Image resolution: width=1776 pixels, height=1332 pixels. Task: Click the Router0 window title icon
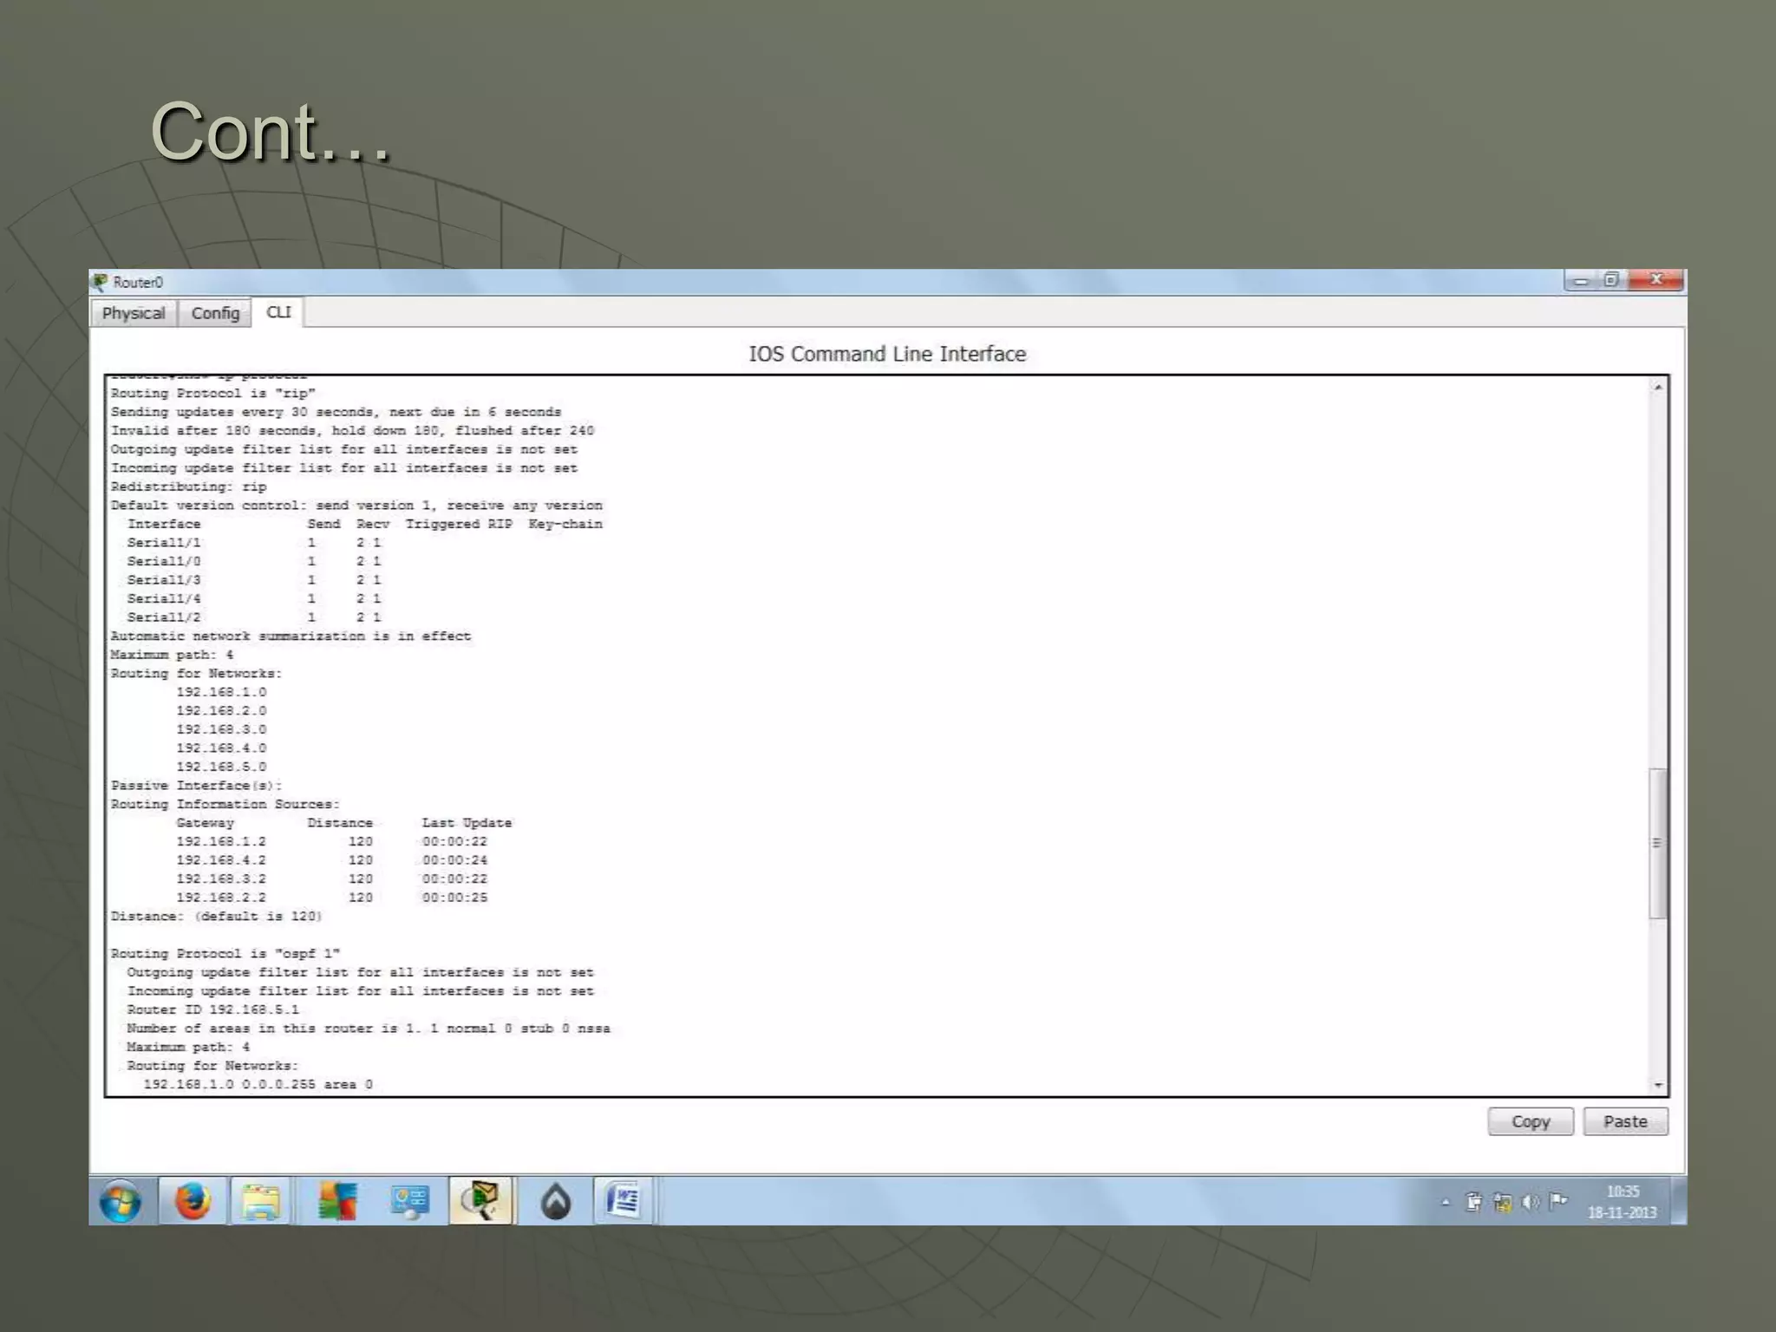pyautogui.click(x=101, y=282)
